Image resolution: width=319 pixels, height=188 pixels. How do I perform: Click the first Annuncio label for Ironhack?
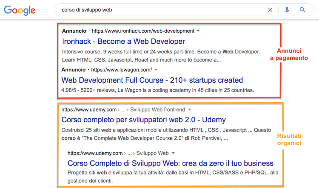(74, 31)
